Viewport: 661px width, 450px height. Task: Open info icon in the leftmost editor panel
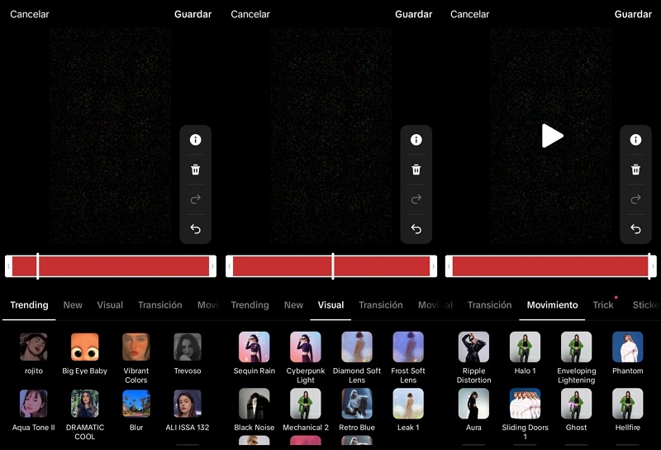click(x=196, y=140)
